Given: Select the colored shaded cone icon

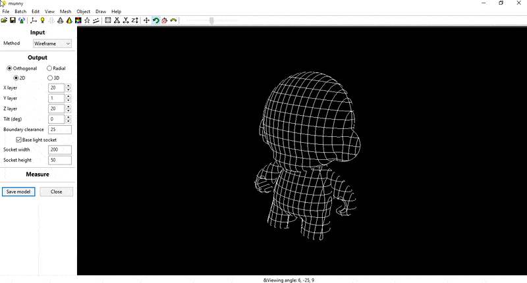Looking at the screenshot, I should [x=69, y=20].
